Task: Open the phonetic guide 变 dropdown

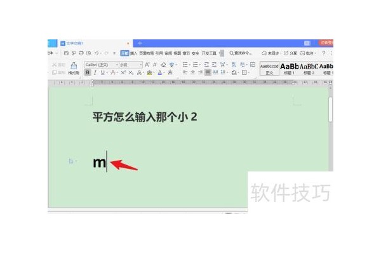Action: click(176, 65)
